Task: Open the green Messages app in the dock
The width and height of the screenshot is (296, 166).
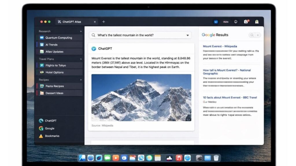Action: (x=107, y=158)
